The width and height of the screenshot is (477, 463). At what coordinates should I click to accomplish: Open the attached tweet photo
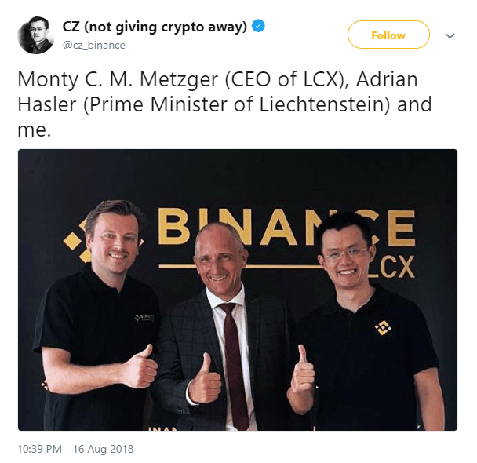pos(238,290)
